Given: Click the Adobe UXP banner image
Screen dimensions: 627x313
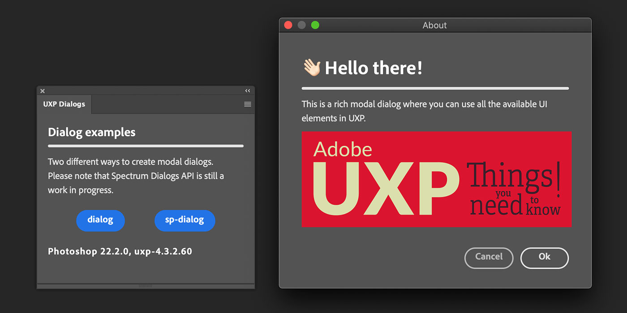Looking at the screenshot, I should click(x=437, y=179).
